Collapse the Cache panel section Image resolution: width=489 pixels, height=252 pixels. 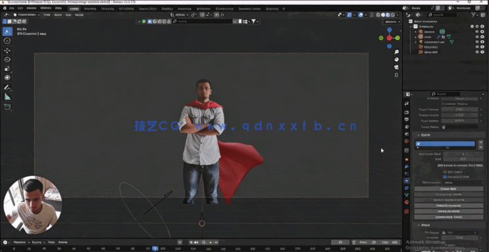(x=425, y=135)
